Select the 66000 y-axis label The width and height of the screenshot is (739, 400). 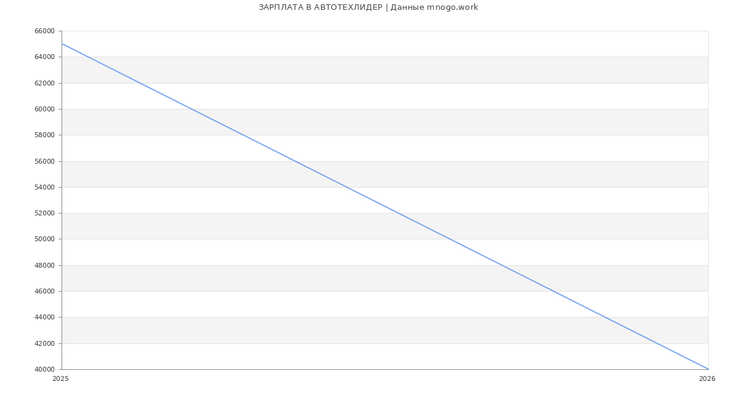[46, 31]
